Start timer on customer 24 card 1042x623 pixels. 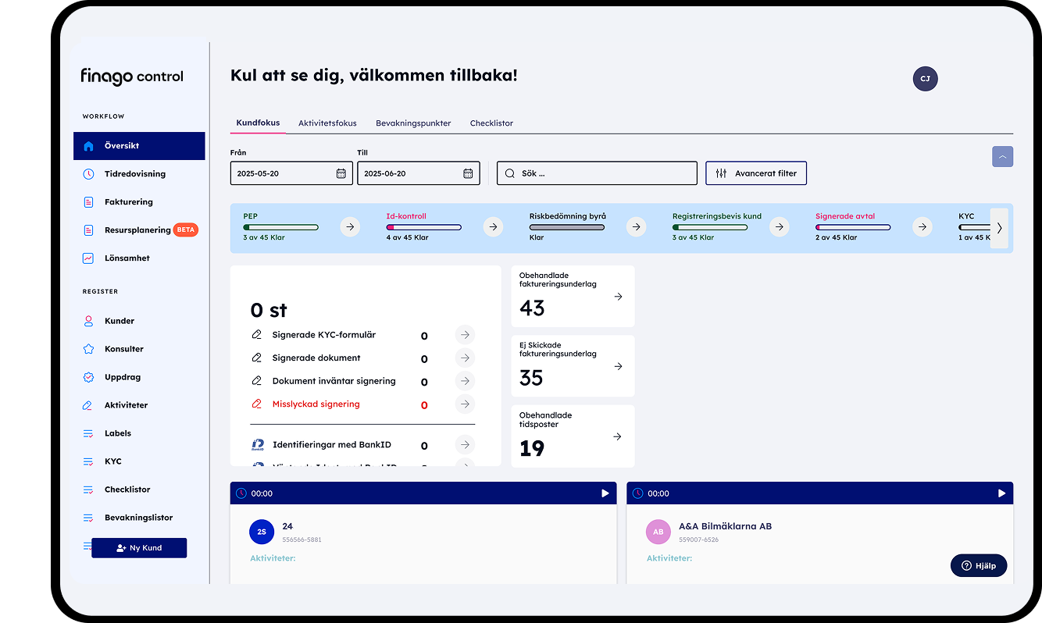[x=605, y=493]
